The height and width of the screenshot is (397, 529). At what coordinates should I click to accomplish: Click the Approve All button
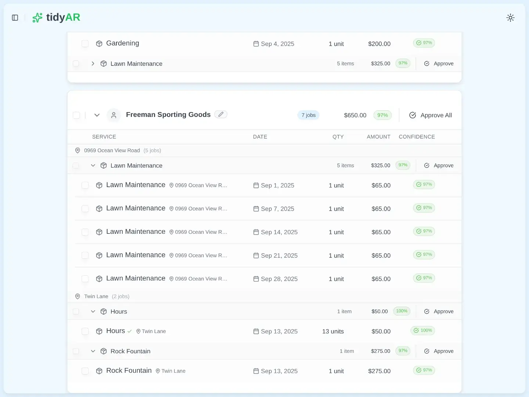[431, 115]
